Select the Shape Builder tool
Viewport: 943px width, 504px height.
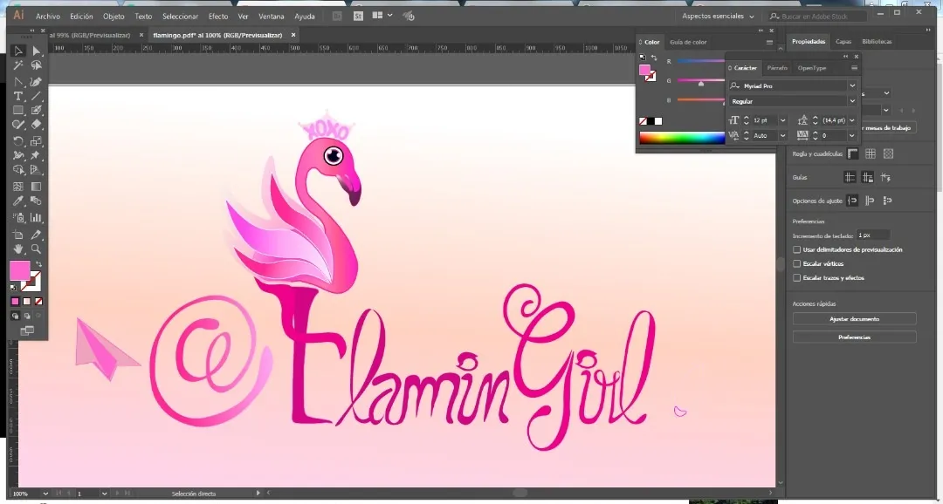[18, 171]
